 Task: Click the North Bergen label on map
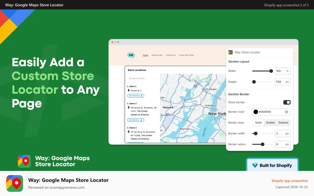(209, 89)
